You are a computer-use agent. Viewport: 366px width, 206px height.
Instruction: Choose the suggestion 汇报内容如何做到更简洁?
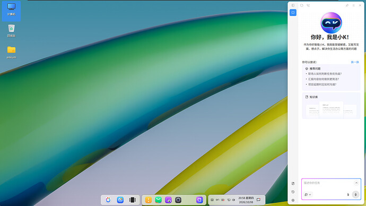(324, 79)
